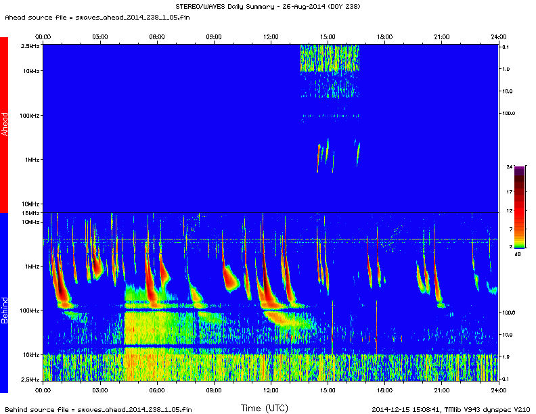Click the 03:00 label above the Ahead panel
This screenshot has width=536, height=414.
click(x=99, y=37)
